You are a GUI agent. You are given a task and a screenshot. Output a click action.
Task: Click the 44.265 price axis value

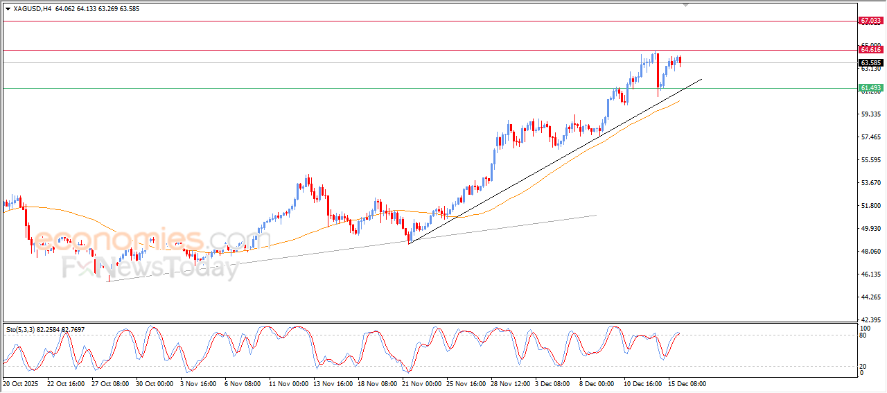pos(870,297)
